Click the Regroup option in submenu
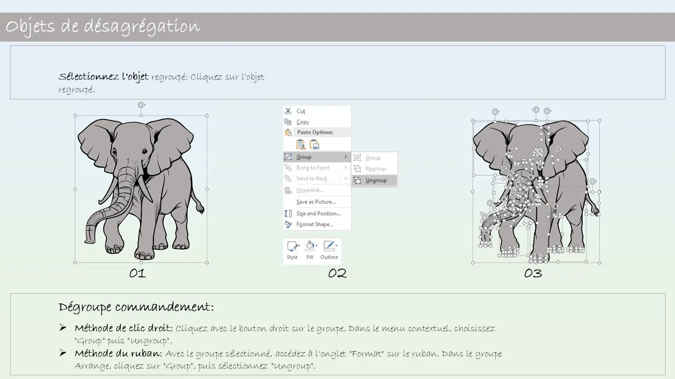 375,169
